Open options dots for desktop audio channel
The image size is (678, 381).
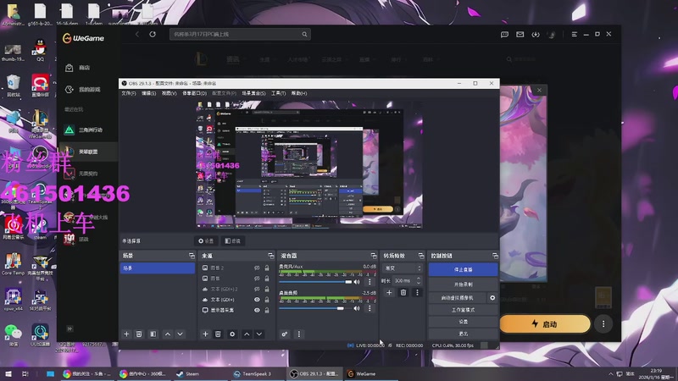370,308
